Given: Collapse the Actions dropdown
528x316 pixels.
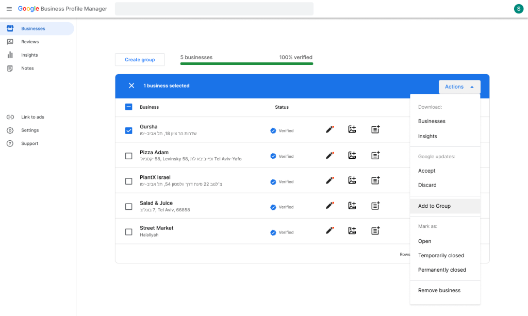Looking at the screenshot, I should click(x=459, y=87).
